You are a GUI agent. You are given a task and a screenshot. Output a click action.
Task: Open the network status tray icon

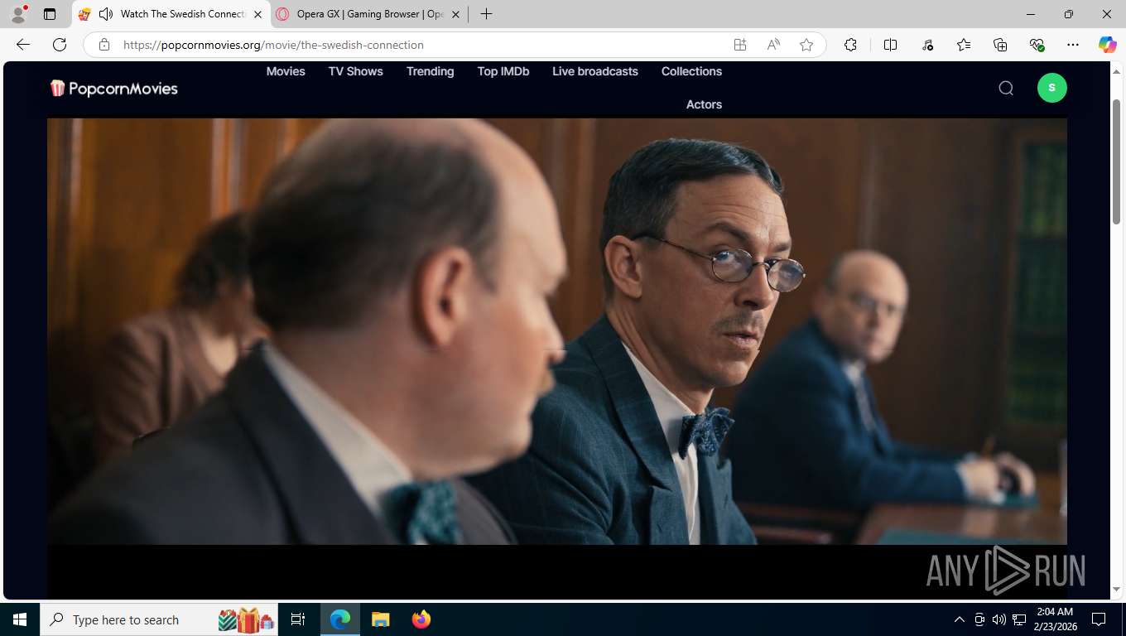pos(1019,619)
